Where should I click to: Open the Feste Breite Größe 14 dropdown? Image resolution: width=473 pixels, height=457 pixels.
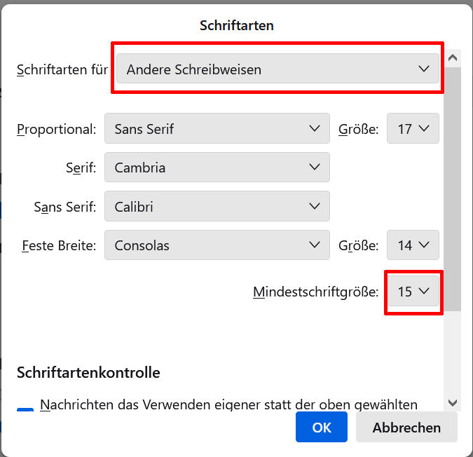coord(413,245)
